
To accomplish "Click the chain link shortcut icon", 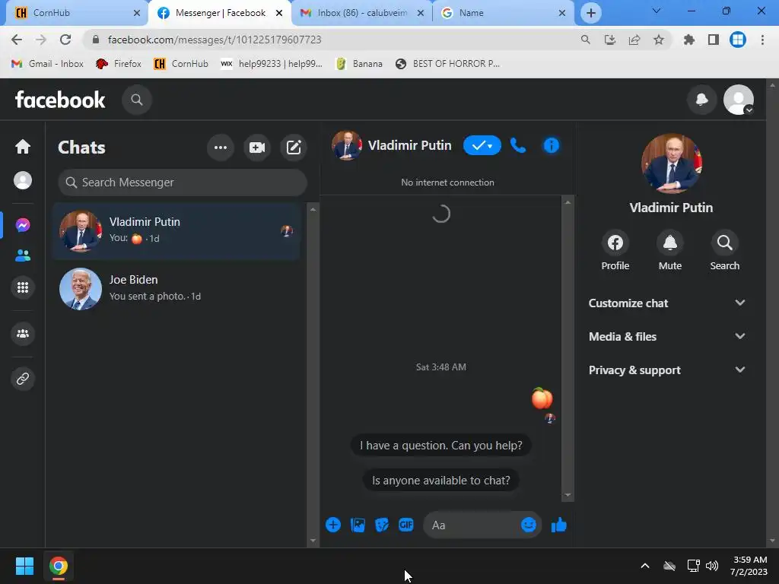I will point(23,379).
